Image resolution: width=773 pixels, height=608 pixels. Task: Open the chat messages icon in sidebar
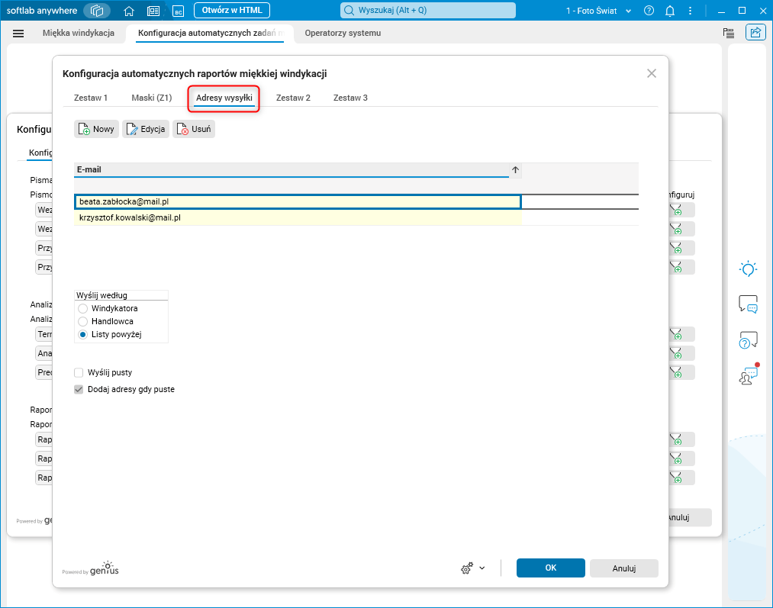coord(748,304)
